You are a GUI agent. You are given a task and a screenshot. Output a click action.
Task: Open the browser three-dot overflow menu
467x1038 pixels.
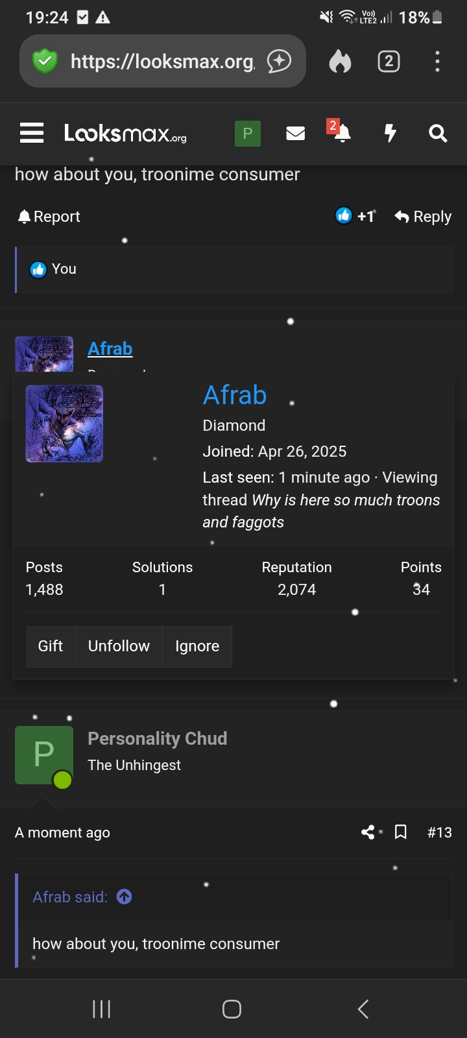click(437, 61)
